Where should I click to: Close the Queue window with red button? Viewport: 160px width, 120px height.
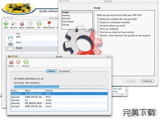point(9,57)
